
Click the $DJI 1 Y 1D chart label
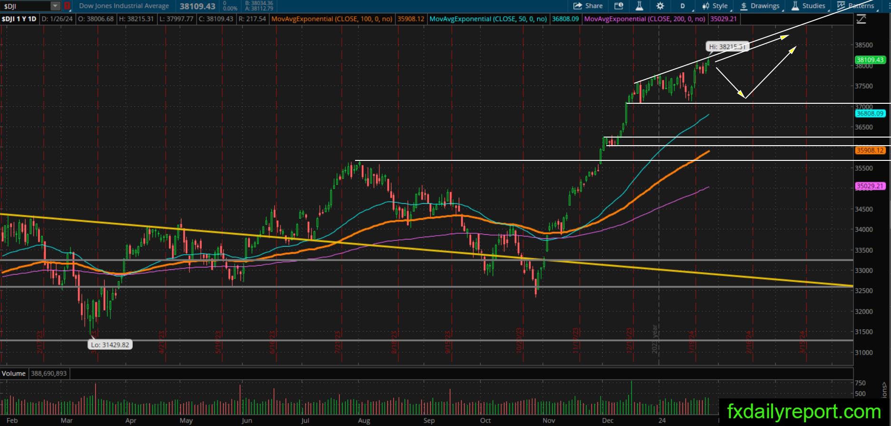(x=19, y=19)
